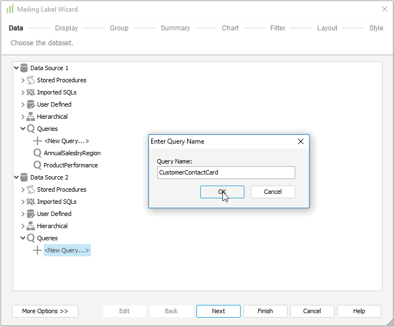Click the Stored Procedures icon under Data Source 1
The image size is (394, 327).
click(31, 80)
